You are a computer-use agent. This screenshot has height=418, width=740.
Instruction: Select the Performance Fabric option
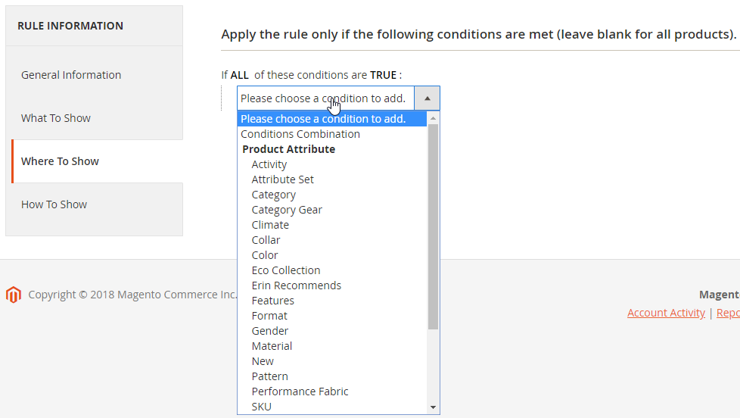[300, 391]
